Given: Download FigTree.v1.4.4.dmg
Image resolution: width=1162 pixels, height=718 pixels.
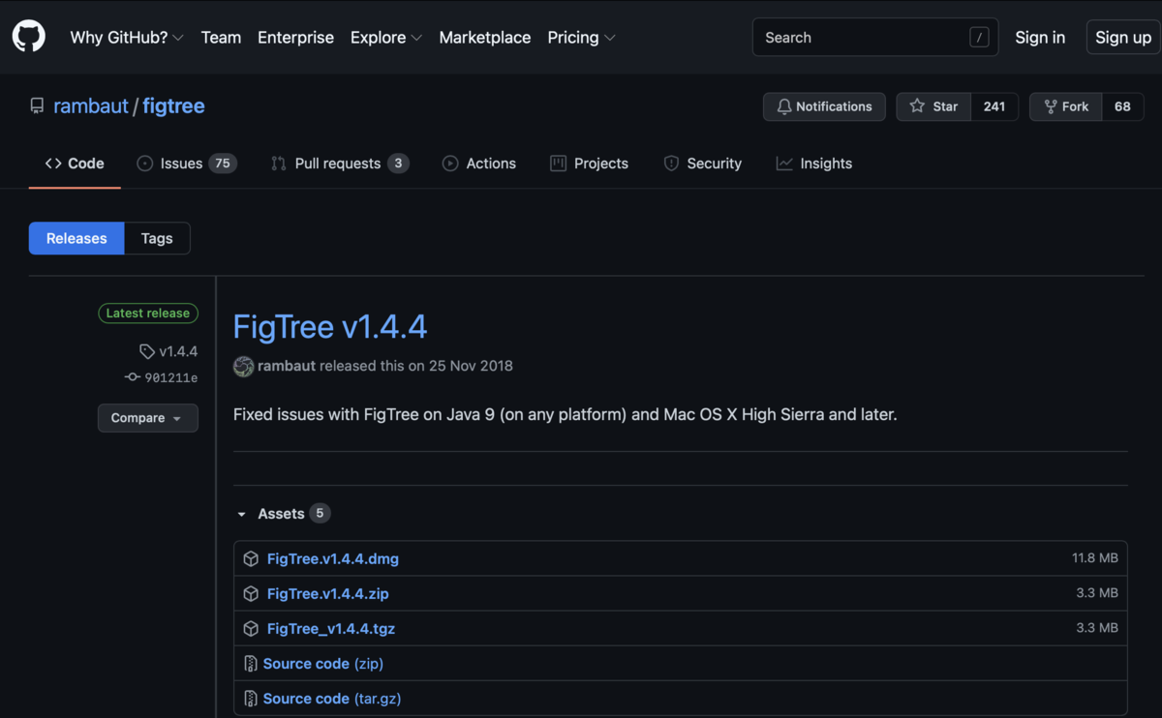Looking at the screenshot, I should click(333, 558).
